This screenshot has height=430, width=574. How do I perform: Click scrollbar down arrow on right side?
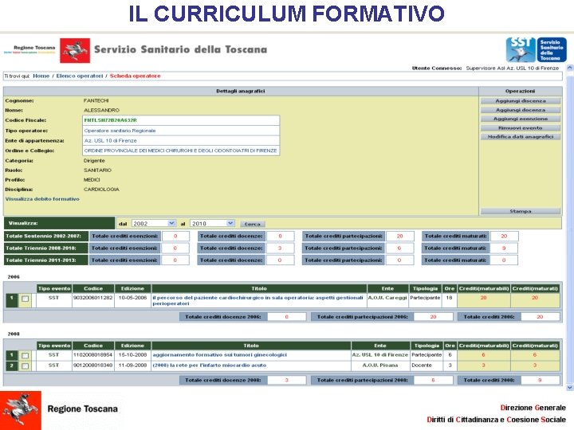click(569, 387)
